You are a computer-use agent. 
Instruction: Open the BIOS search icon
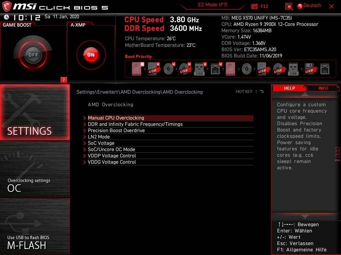coord(289,7)
